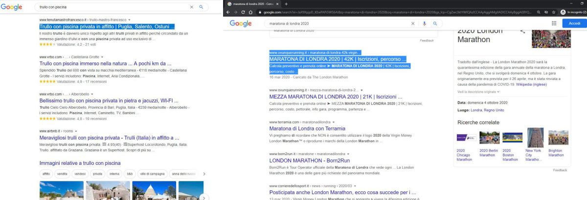This screenshot has height=200, width=587.
Task: Open the Brighton Marathon related search
Action: point(558,143)
